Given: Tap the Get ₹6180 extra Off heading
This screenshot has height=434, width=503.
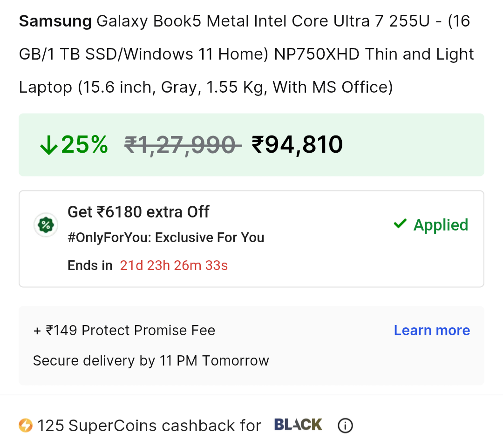Looking at the screenshot, I should pos(138,212).
